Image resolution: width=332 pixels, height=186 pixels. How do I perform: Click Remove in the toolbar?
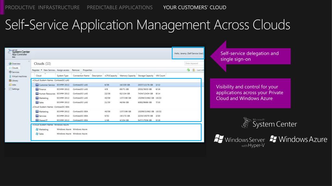(76, 70)
